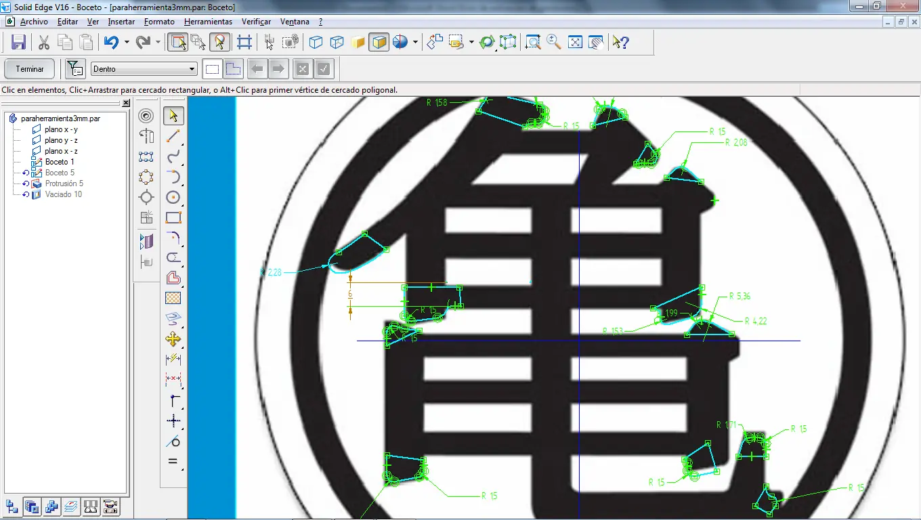Redo the last undone action
Screen dimensions: 921x520
coord(143,43)
